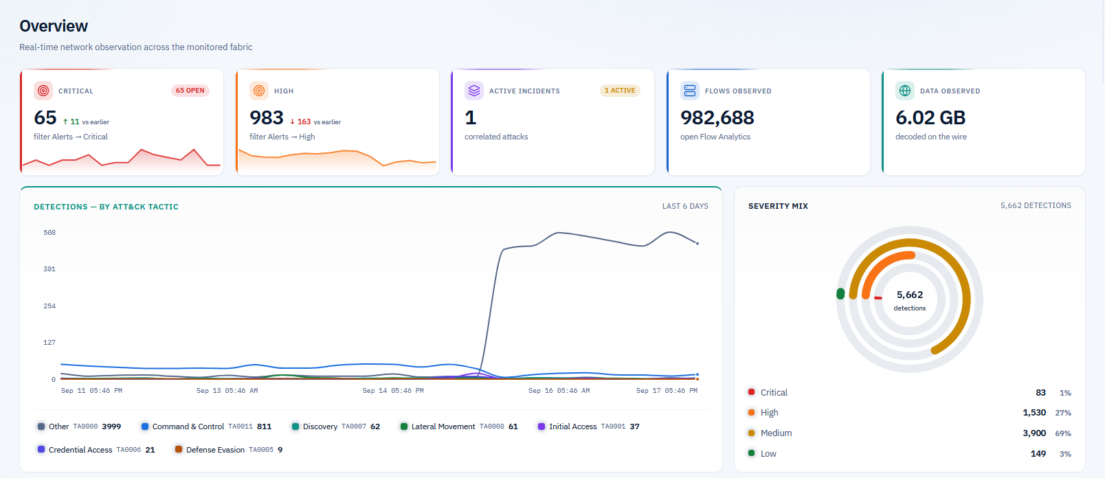Viewport: 1105px width, 478px height.
Task: Click the LAST 6 DAYS label
Action: click(685, 206)
